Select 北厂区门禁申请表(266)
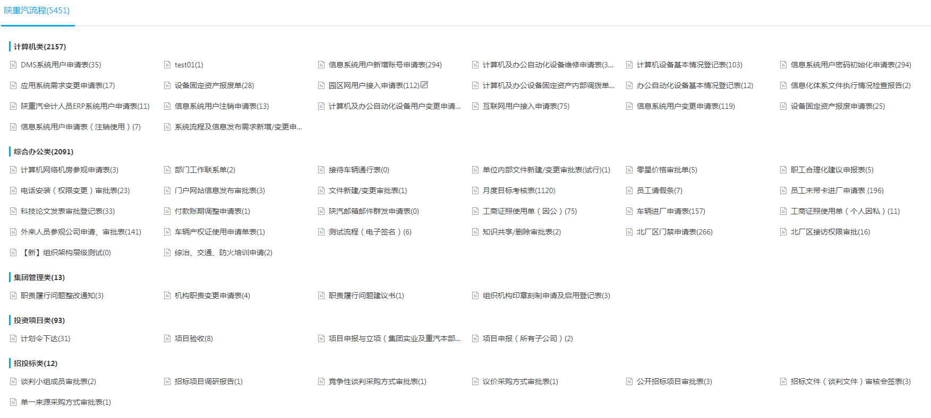 pyautogui.click(x=674, y=232)
